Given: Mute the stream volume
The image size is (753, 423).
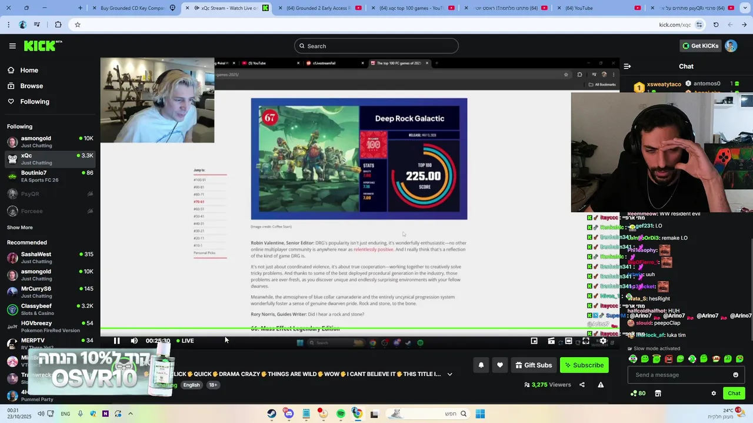Looking at the screenshot, I should pyautogui.click(x=134, y=341).
